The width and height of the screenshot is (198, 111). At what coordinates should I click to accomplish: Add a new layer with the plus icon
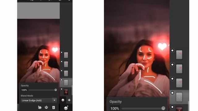69,100
